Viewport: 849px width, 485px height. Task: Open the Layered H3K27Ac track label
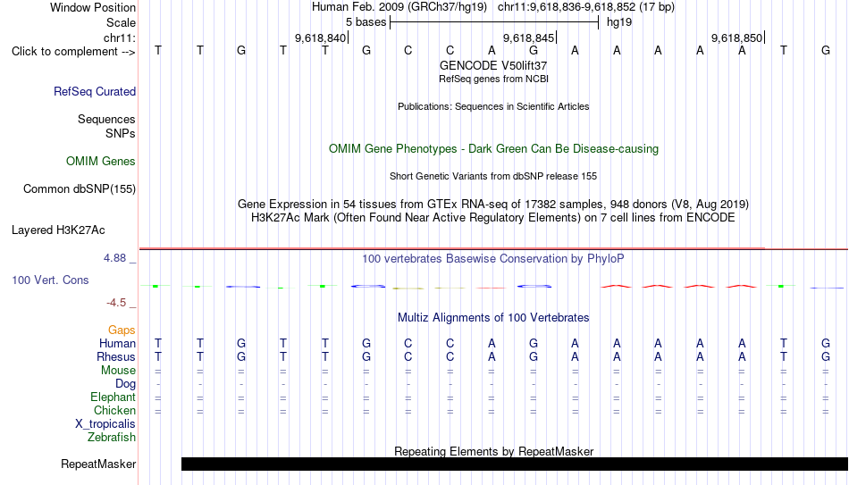(58, 230)
